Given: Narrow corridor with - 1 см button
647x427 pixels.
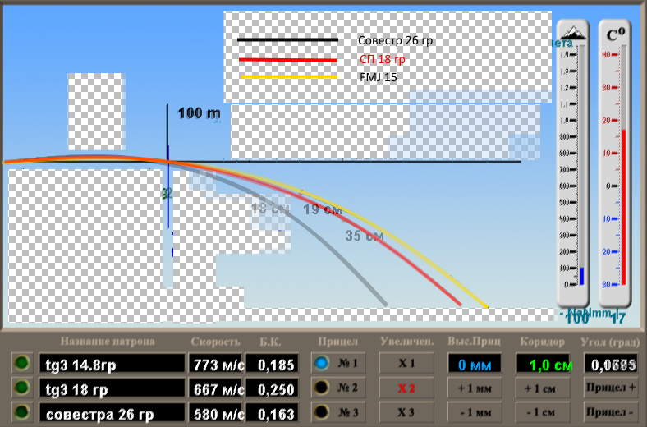Looking at the screenshot, I should (x=543, y=413).
